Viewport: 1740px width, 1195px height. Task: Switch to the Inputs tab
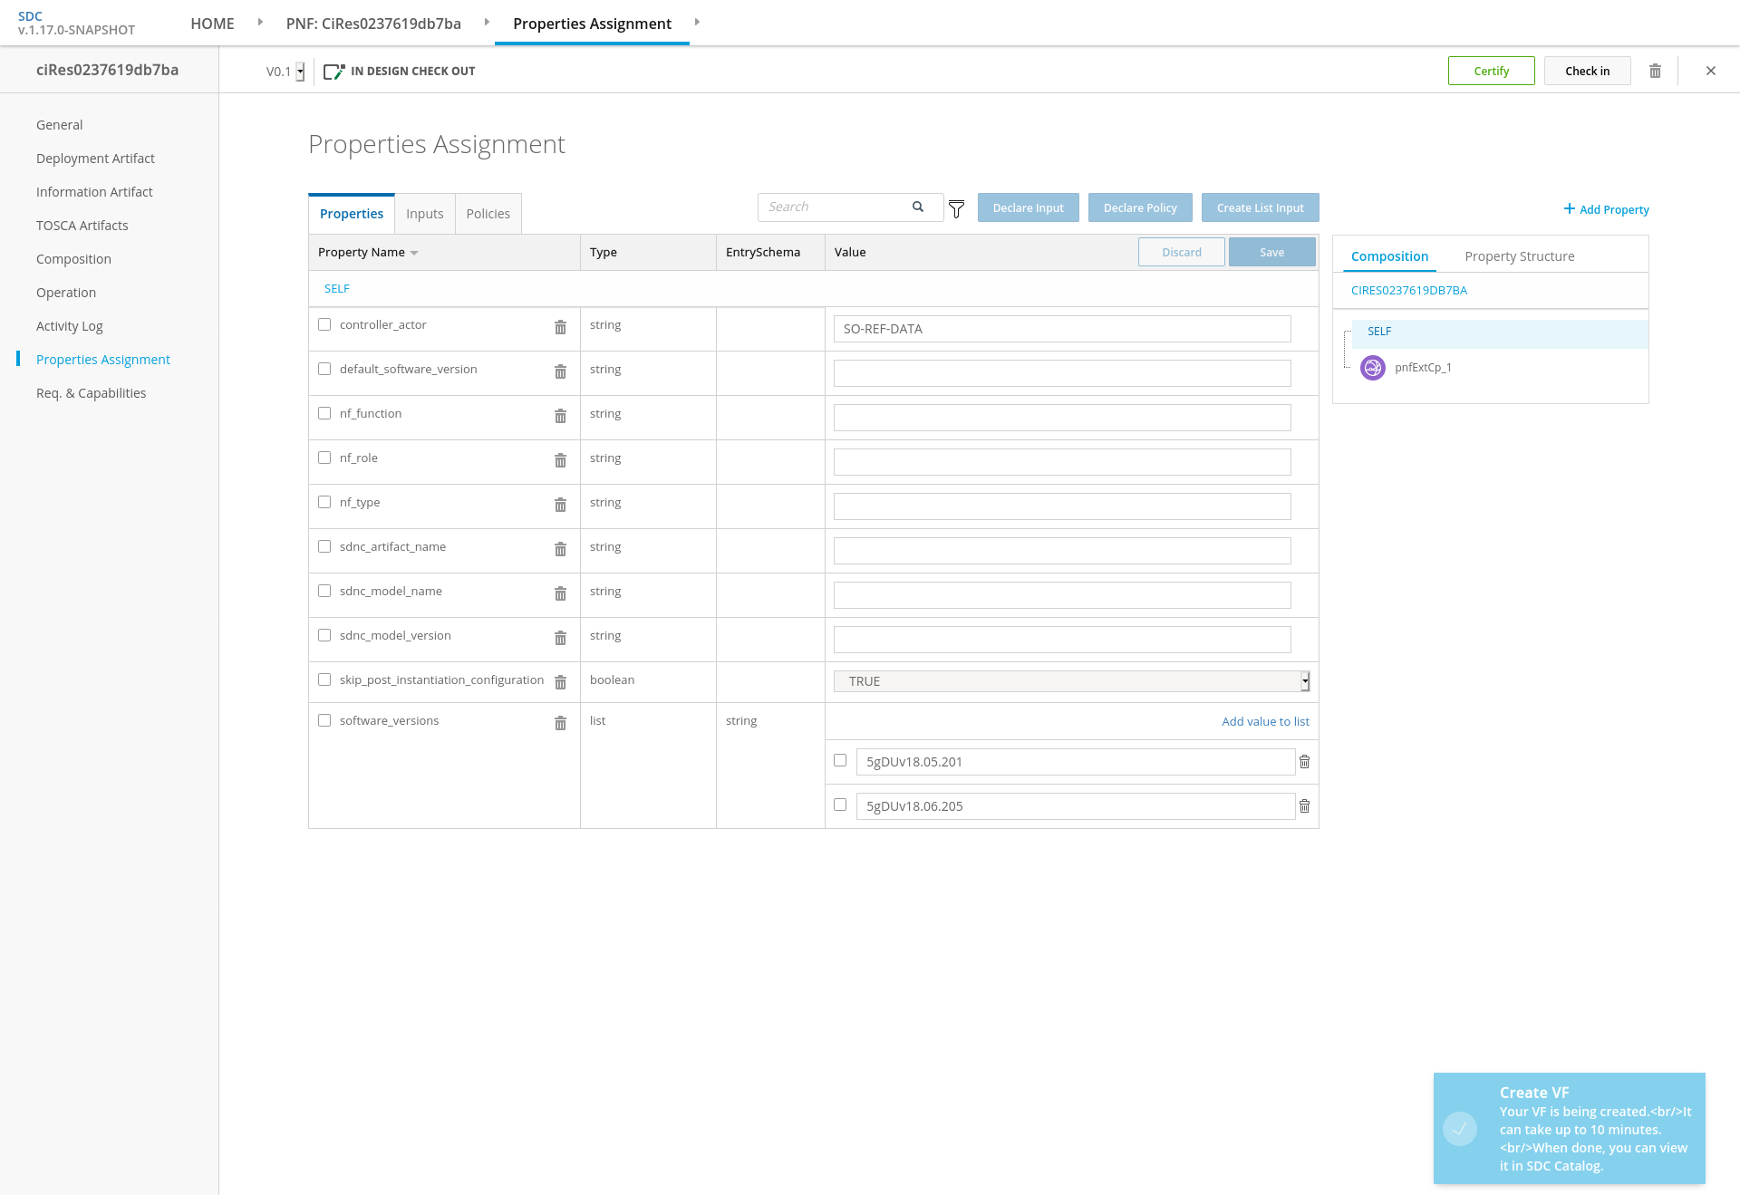point(425,214)
